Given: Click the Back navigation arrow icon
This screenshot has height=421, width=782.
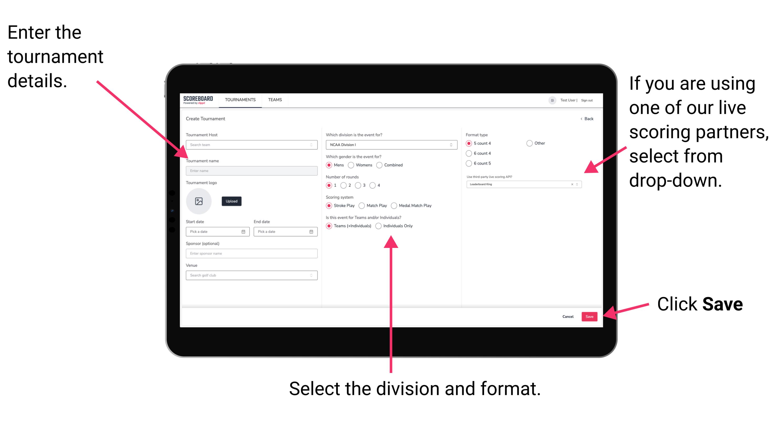Looking at the screenshot, I should 581,119.
